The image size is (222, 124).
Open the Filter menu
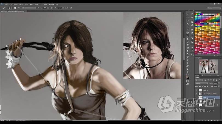37,4
